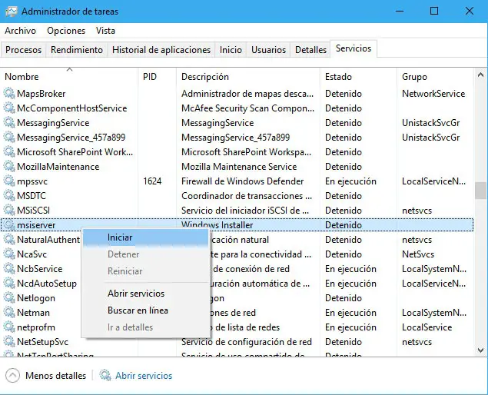488x395 pixels.
Task: Click the LocalService group of netprofm
Action: (x=427, y=327)
